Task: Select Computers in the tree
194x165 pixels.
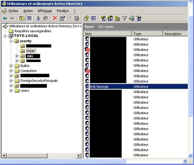Action: 29,71
